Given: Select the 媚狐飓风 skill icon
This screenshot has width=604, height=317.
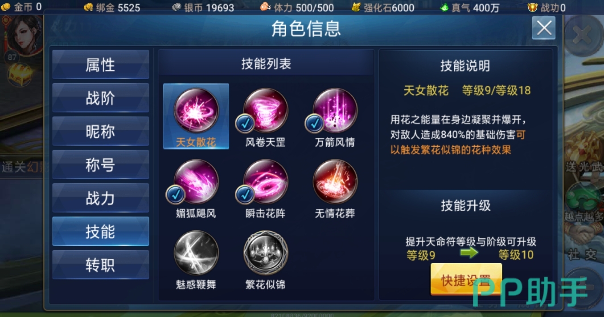Looking at the screenshot, I should tap(196, 181).
